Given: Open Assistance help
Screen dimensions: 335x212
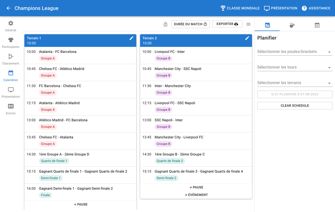Looking at the screenshot, I should [x=316, y=8].
